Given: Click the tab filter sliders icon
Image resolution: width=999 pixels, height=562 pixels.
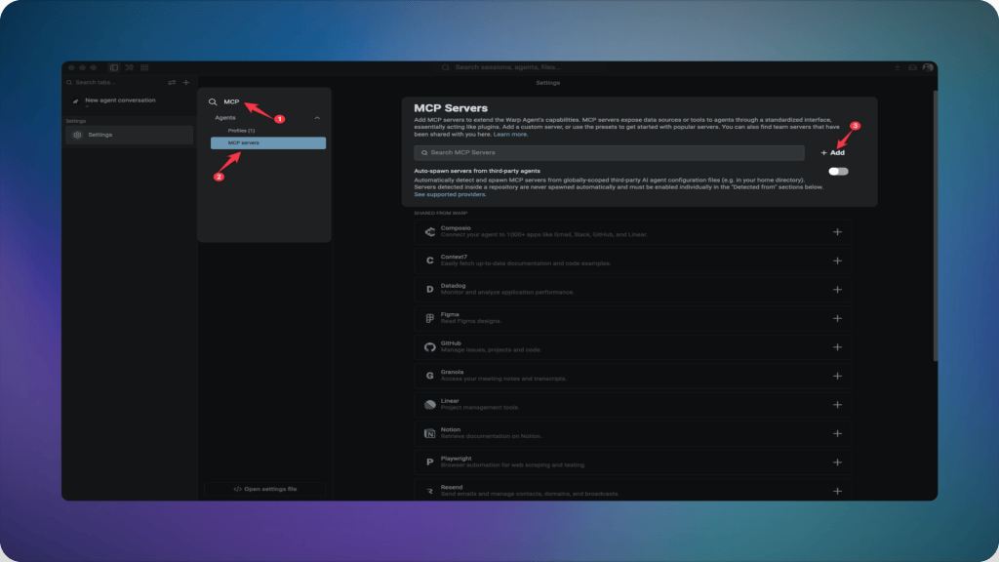Looking at the screenshot, I should tap(172, 82).
